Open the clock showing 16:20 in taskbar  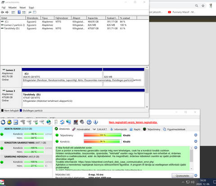(x=203, y=182)
